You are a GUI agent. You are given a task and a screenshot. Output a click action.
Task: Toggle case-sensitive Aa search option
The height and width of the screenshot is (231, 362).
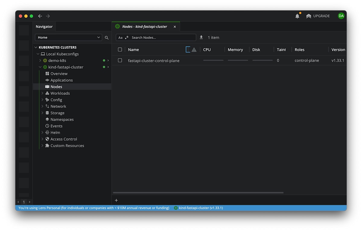coord(120,38)
